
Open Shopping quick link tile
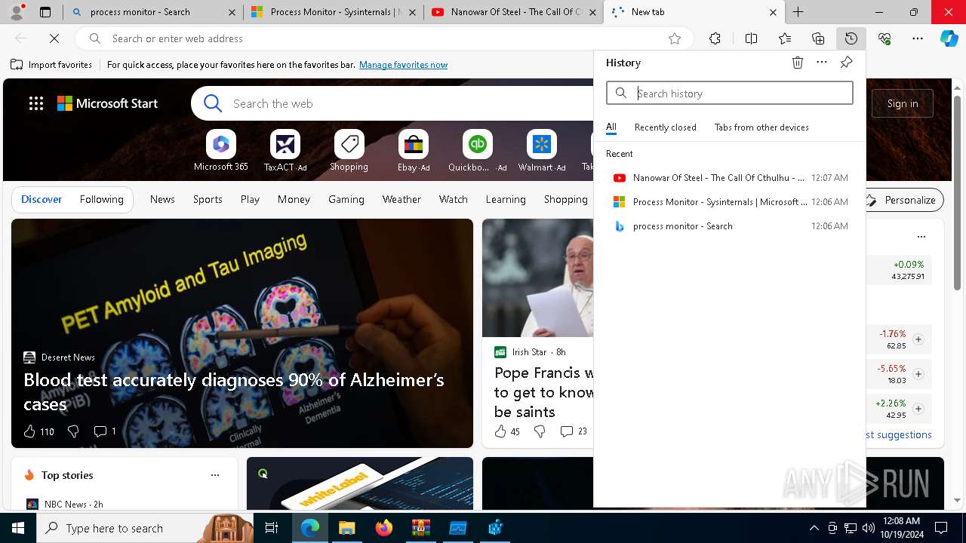point(349,150)
